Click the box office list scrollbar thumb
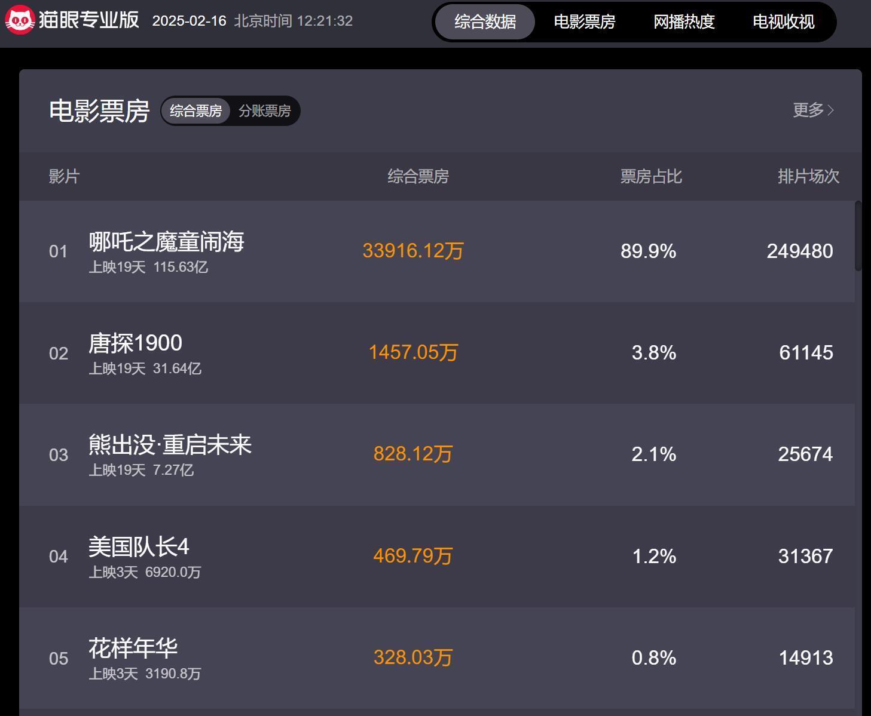Viewport: 871px width, 716px height. [x=858, y=236]
